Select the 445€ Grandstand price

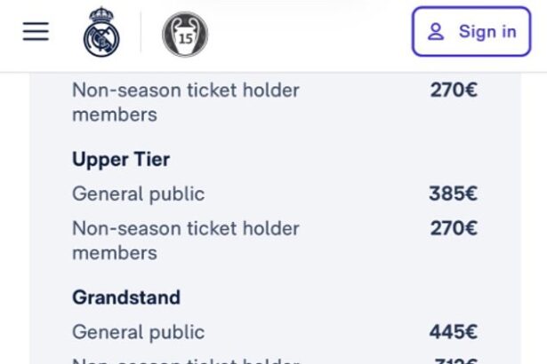[x=453, y=332]
